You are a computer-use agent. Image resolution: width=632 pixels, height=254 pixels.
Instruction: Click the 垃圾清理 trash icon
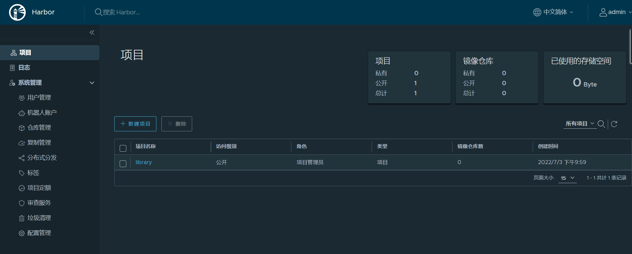pyautogui.click(x=22, y=218)
